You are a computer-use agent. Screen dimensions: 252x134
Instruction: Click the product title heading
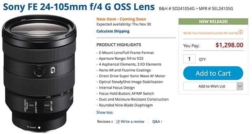[x=79, y=7]
